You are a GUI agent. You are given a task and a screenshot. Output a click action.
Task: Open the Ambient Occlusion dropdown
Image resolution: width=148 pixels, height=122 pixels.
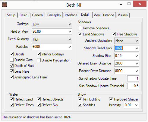[127, 41]
